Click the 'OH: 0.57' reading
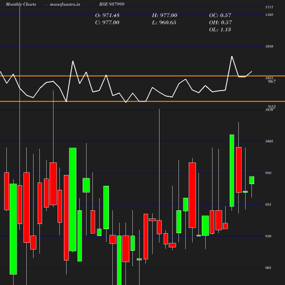The height and width of the screenshot is (285, 285). click(221, 23)
